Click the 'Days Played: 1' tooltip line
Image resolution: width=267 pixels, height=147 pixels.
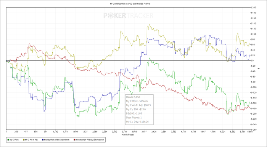click(134, 118)
